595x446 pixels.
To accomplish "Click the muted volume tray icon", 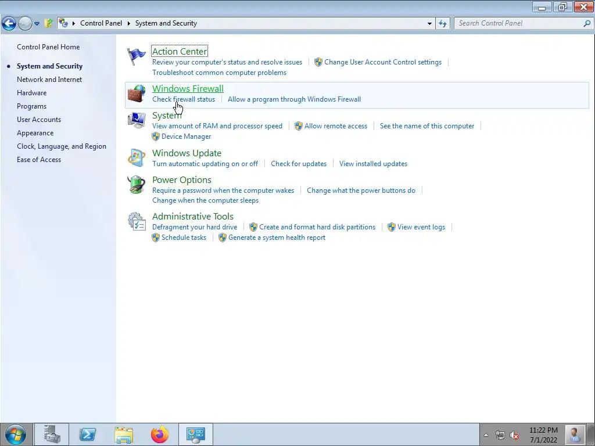I will pos(514,435).
